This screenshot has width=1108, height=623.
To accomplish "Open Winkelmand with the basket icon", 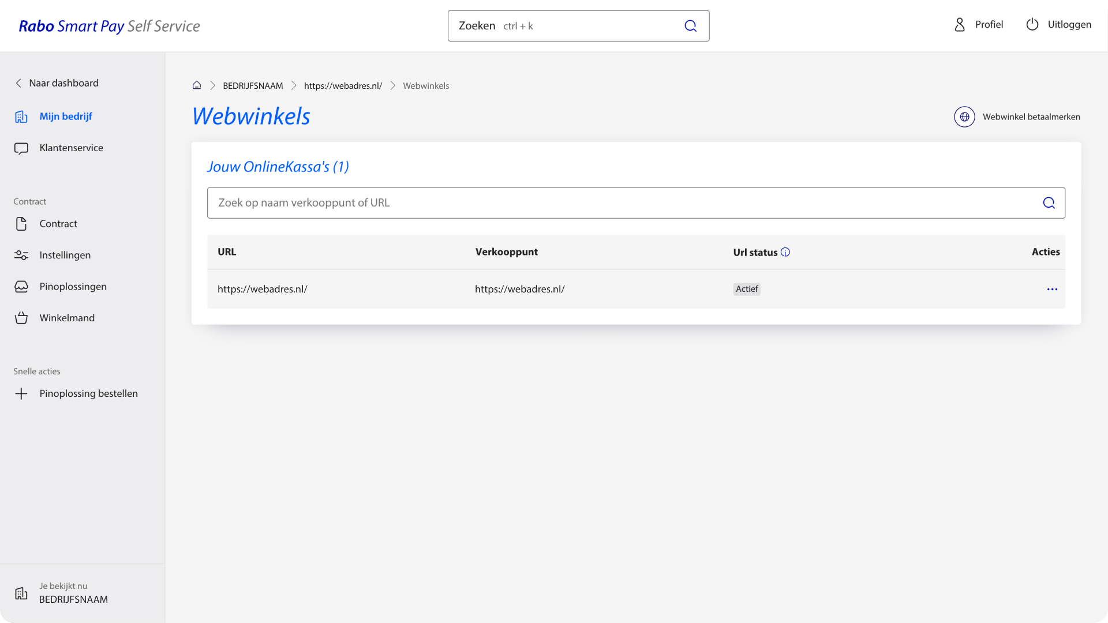I will 21,317.
